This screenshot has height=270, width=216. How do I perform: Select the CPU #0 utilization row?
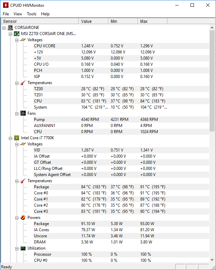pyautogui.click(x=121, y=260)
